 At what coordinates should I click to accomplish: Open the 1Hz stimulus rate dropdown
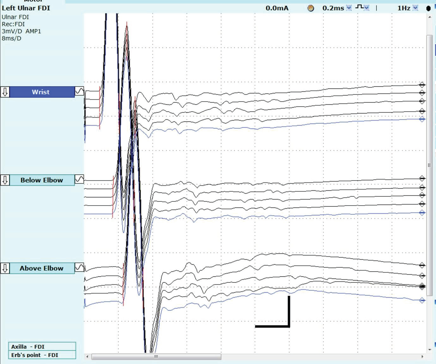(x=415, y=8)
